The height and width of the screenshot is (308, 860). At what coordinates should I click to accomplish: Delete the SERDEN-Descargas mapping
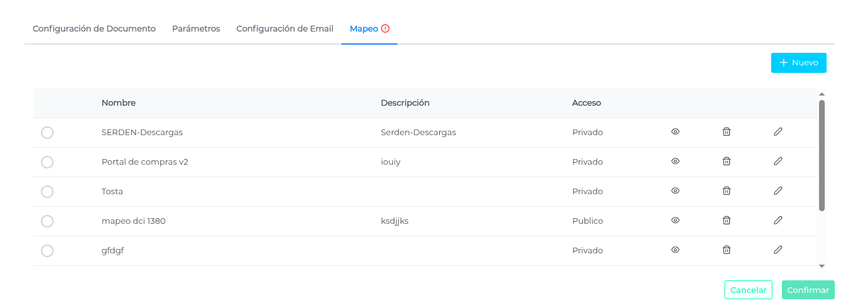pos(726,132)
